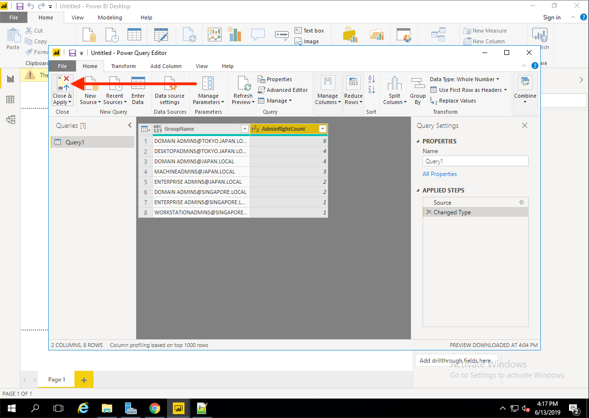Image resolution: width=589 pixels, height=418 pixels.
Task: Select Page 1 tab
Action: pos(56,380)
